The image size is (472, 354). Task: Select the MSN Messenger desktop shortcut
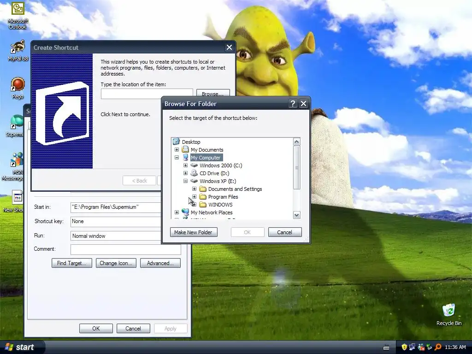pyautogui.click(x=13, y=166)
